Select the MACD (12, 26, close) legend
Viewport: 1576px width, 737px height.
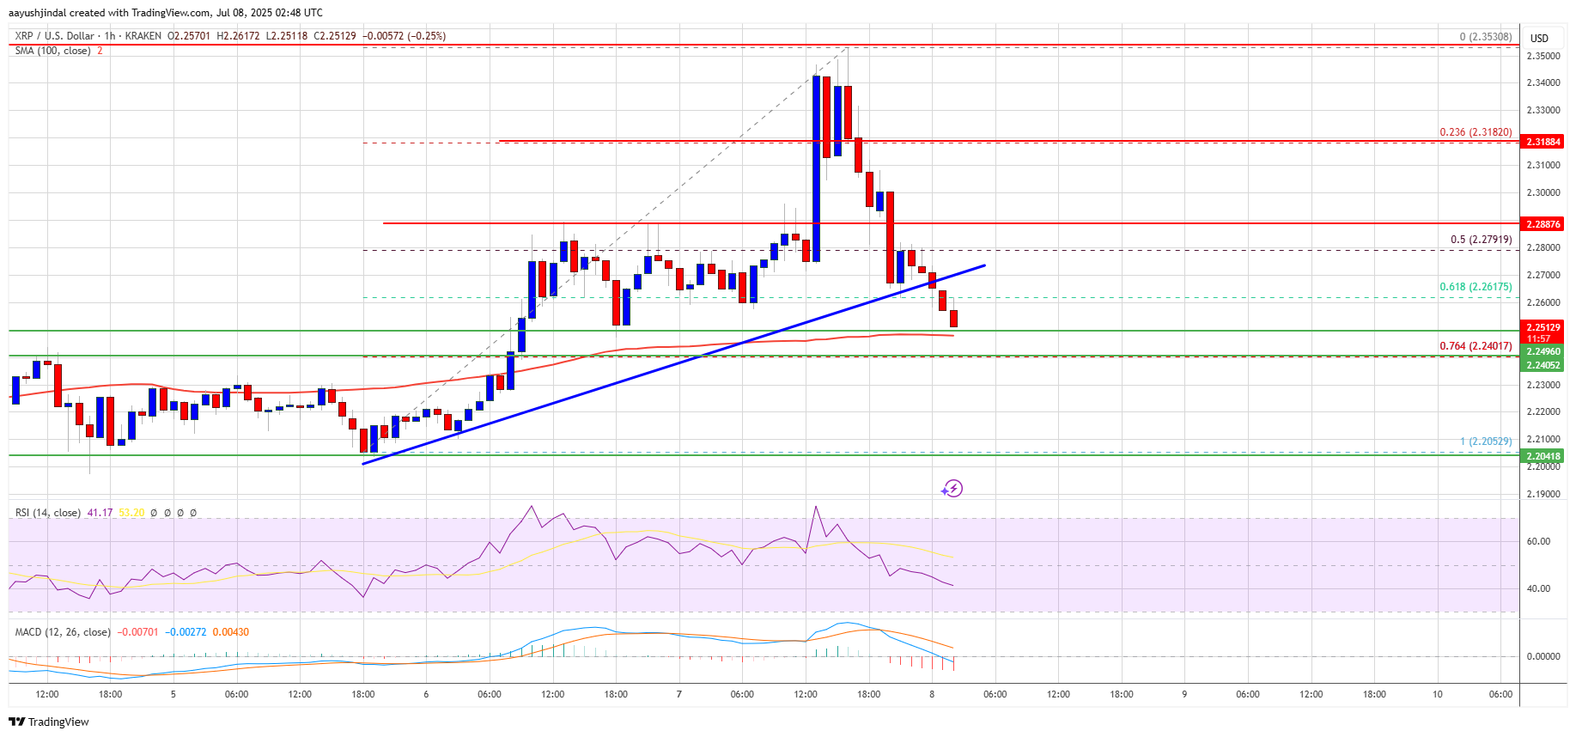pyautogui.click(x=63, y=632)
